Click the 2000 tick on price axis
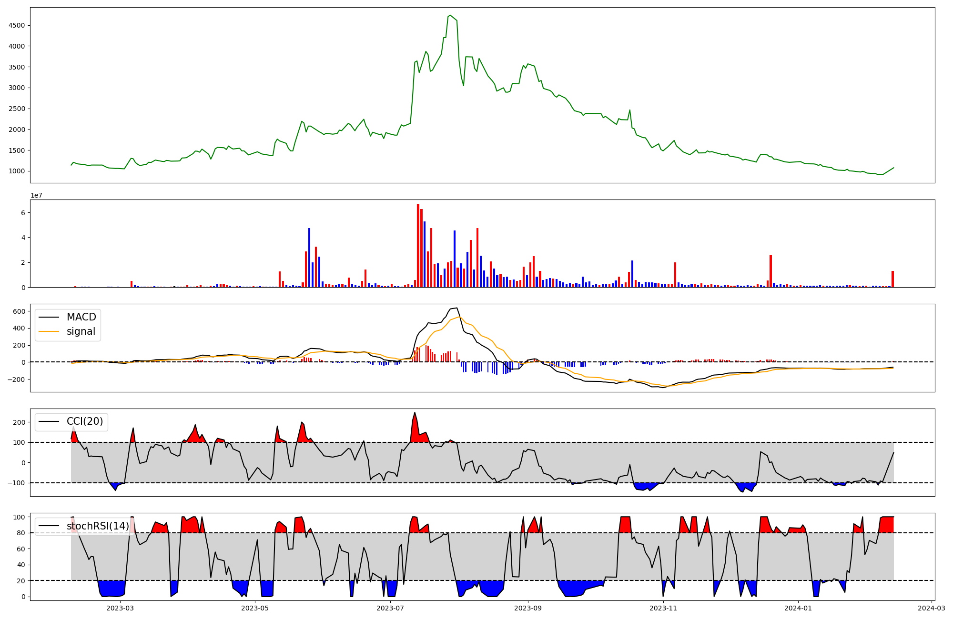Screen dimensions: 953x619 tap(17, 130)
